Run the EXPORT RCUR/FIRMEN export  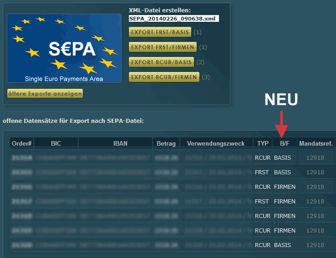164,77
